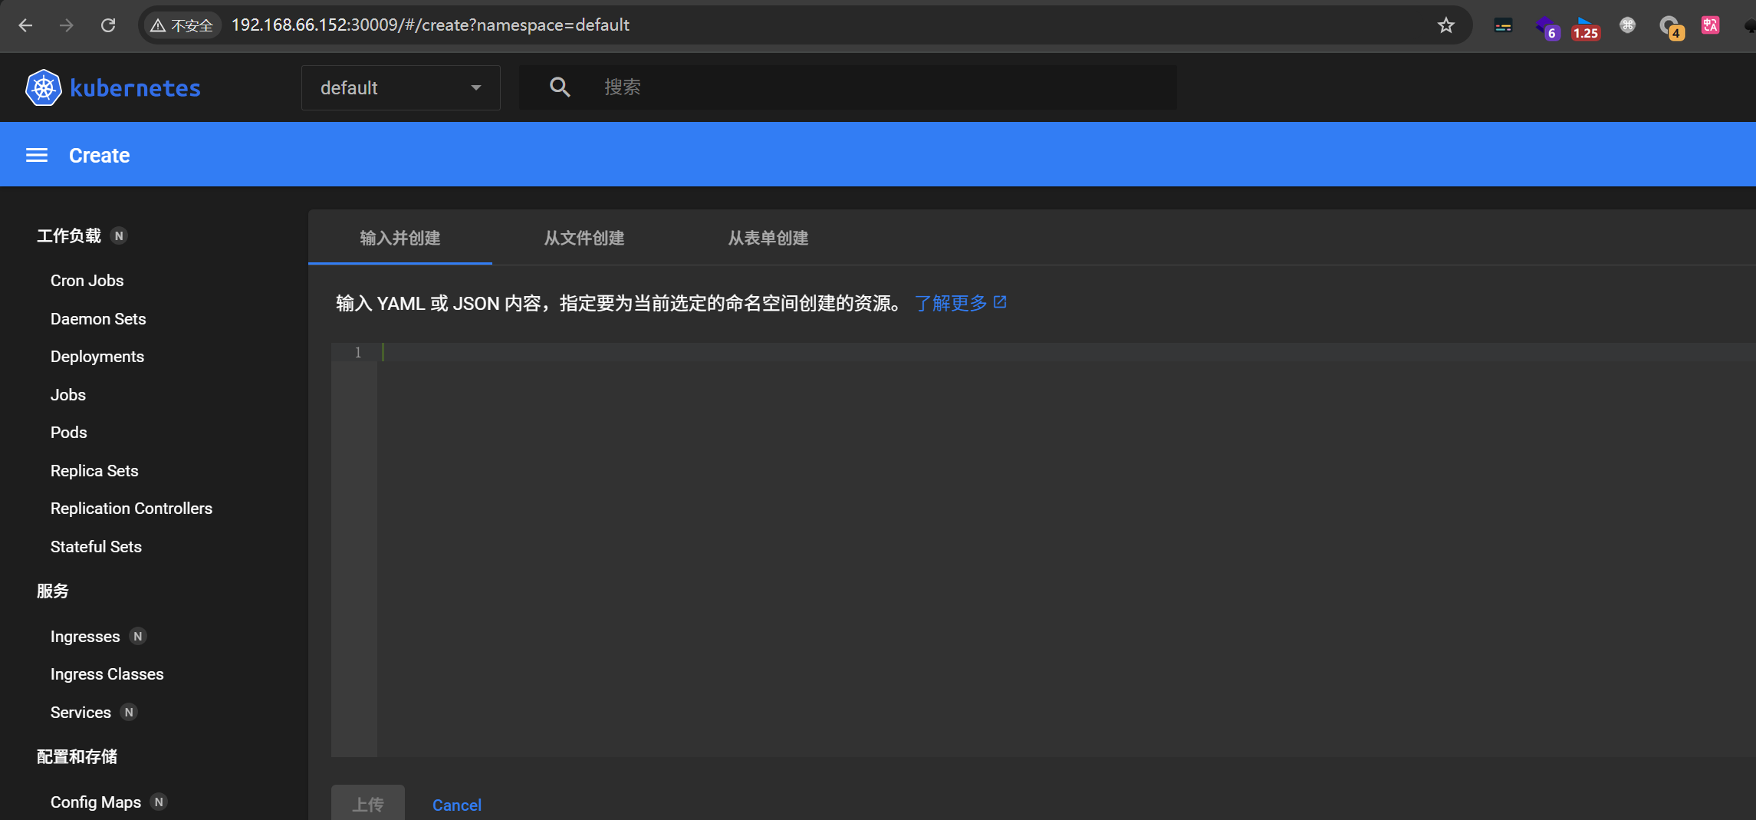Open the translate extension icon
The height and width of the screenshot is (820, 1756).
[x=1710, y=25]
